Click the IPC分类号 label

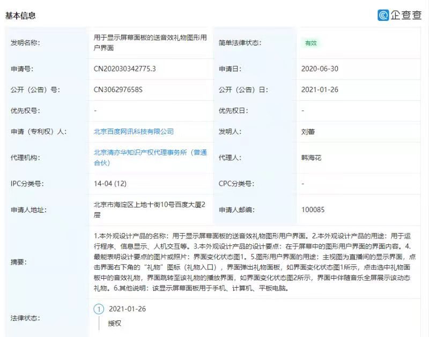27,184
